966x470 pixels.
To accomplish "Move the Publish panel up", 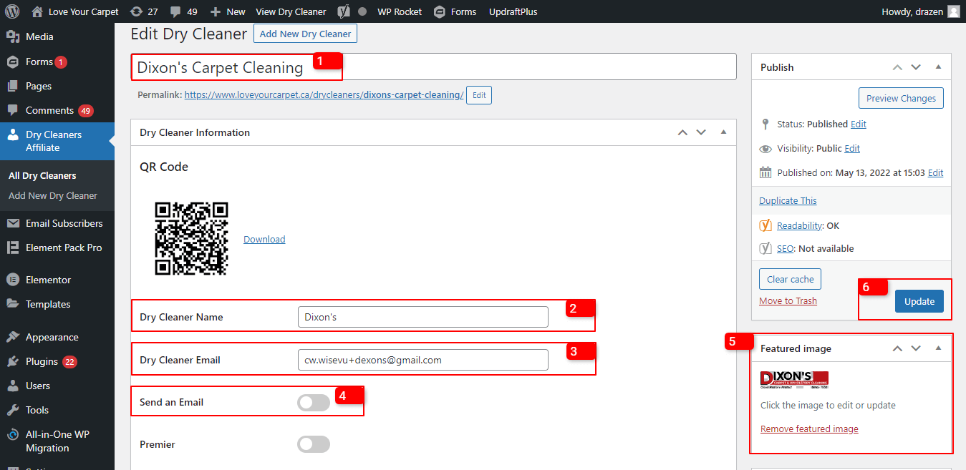I will [897, 67].
